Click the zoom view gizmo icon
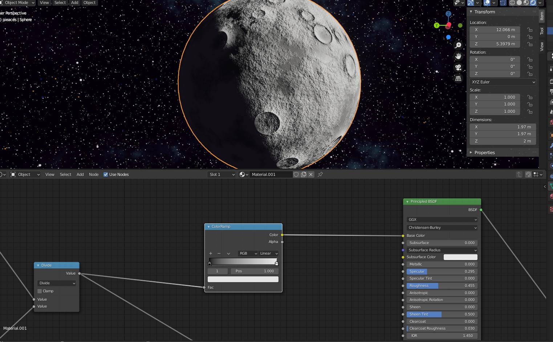Viewport: 553px width, 342px height. click(458, 45)
